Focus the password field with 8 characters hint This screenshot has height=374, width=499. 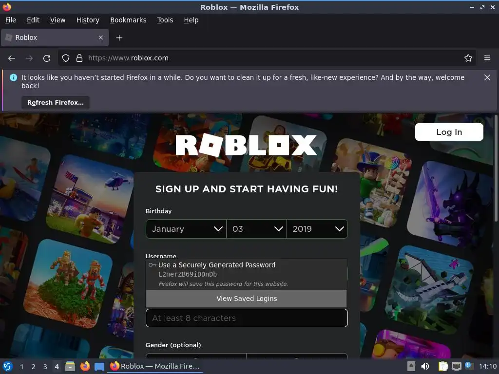(247, 318)
